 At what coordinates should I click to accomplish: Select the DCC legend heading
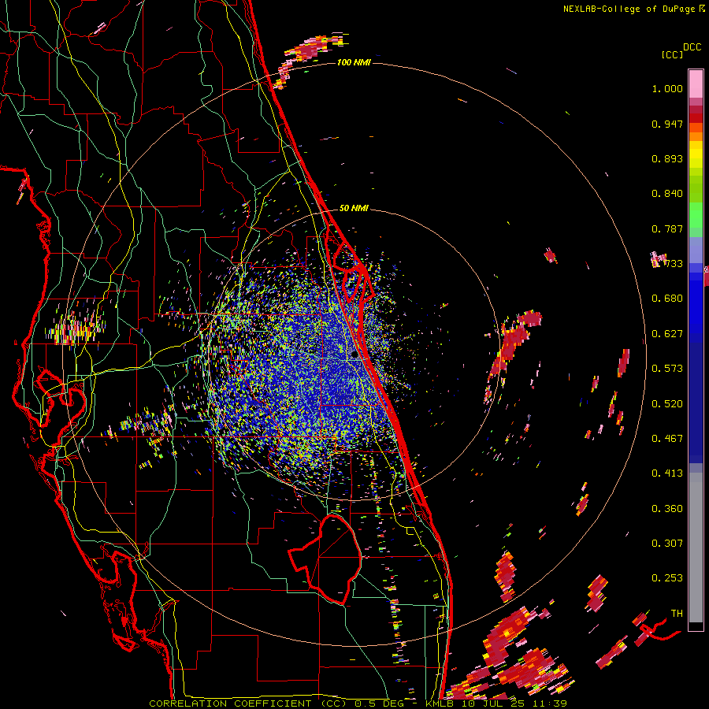pyautogui.click(x=692, y=47)
